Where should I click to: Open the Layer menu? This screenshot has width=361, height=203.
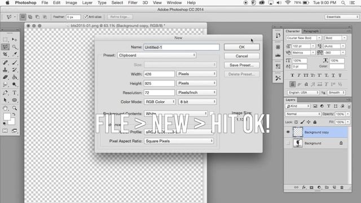(x=87, y=3)
